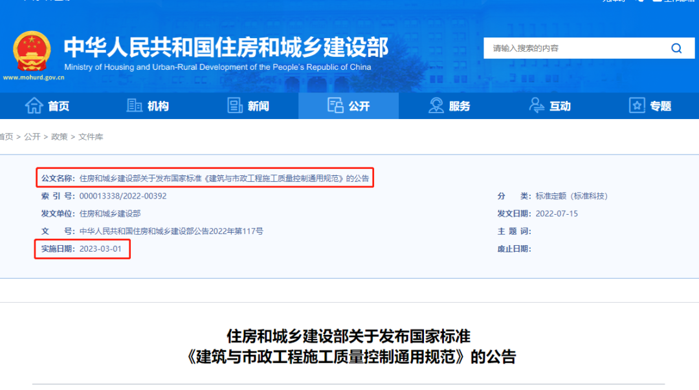Click the www.mohurd.gov.cn address under the emblem
This screenshot has width=699, height=390.
[x=34, y=77]
